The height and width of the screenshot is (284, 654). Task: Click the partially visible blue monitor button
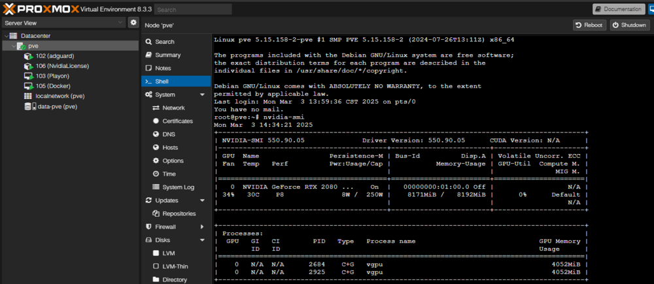tap(651, 9)
